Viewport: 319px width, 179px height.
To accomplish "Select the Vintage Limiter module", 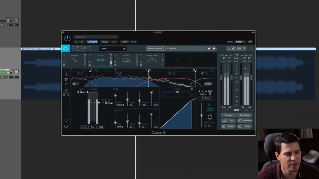I will (x=152, y=60).
